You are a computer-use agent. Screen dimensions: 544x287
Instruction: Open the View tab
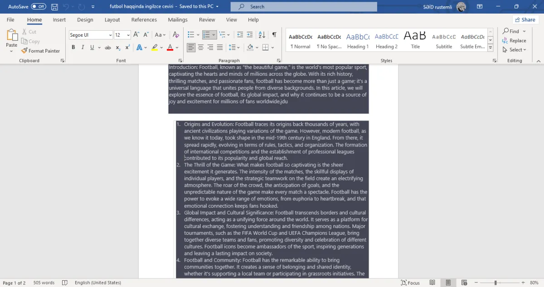232,20
